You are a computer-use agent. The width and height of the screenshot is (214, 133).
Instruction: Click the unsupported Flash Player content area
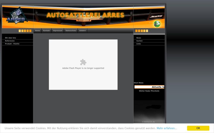point(83,65)
